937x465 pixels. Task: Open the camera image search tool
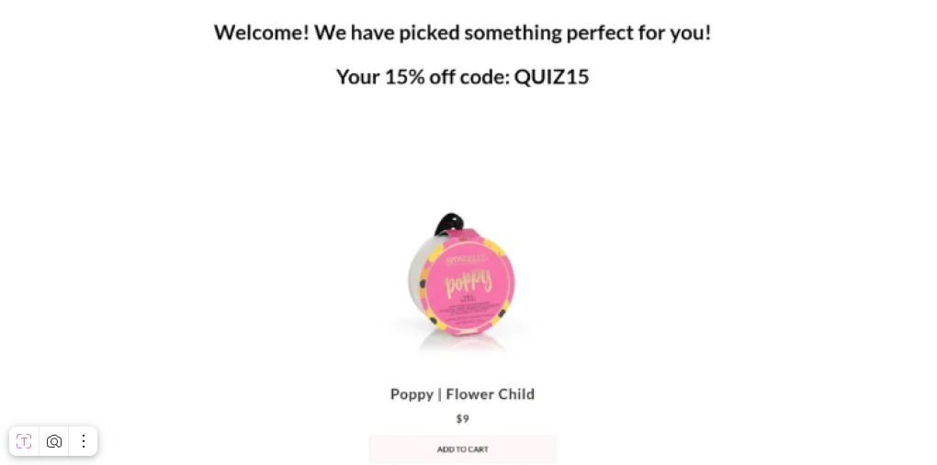[x=54, y=441]
